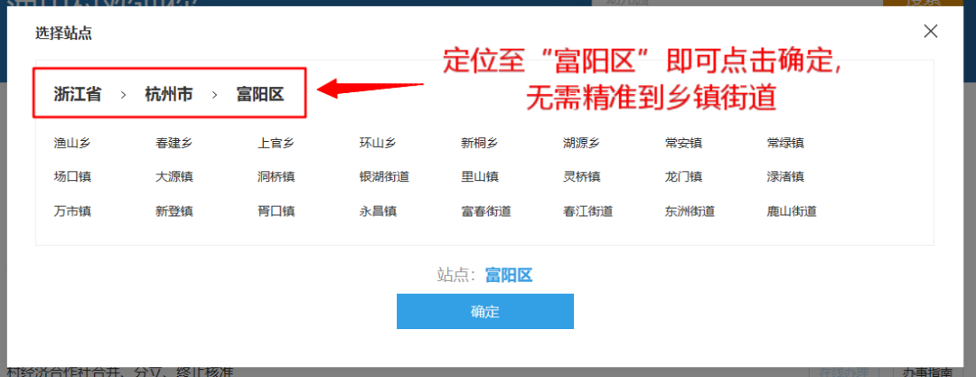Screen dimensions: 976x377
Task: Choose 新登镇 town
Action: [x=174, y=212]
